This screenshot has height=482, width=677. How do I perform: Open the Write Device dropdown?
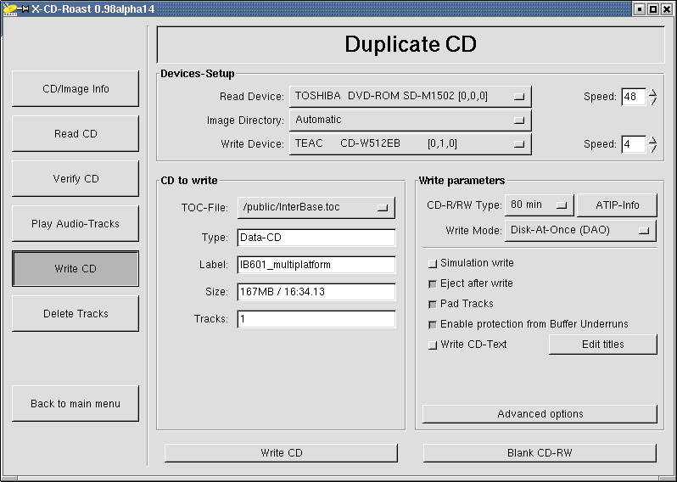pos(410,143)
